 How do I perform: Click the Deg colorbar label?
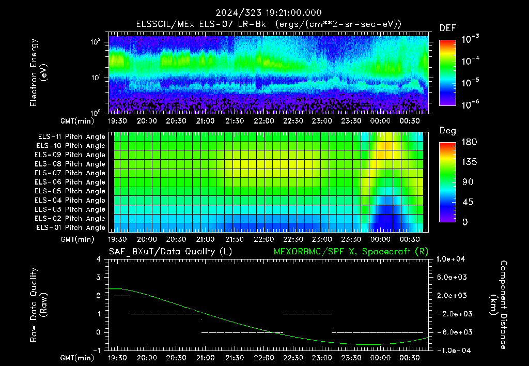coord(448,131)
